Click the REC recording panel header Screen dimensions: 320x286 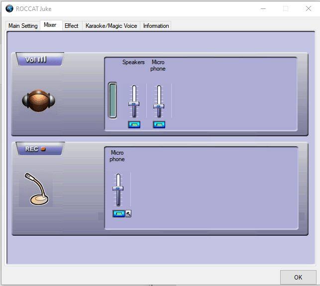tap(38, 149)
